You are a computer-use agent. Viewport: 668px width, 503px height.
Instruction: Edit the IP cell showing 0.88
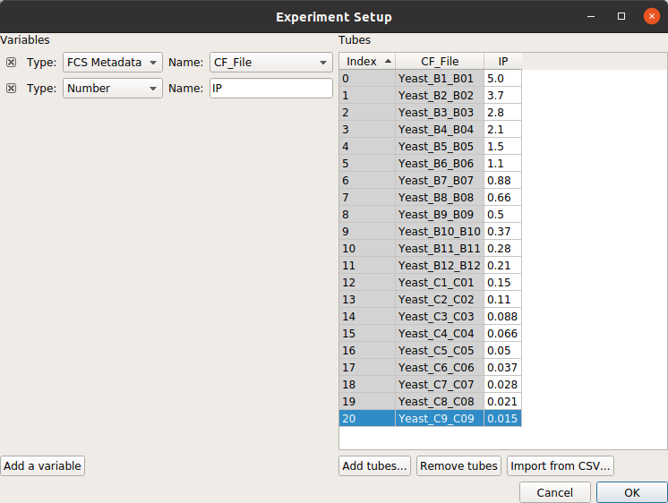click(x=502, y=181)
